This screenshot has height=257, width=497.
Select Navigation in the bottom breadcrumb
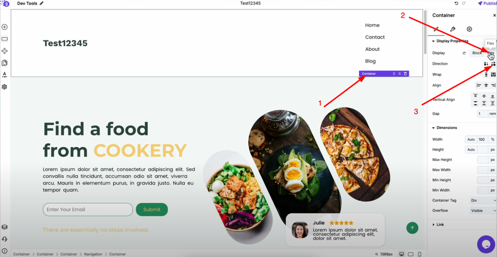click(x=93, y=254)
